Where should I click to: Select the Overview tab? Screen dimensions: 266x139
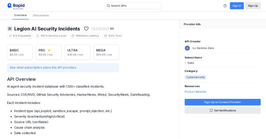coord(20,15)
